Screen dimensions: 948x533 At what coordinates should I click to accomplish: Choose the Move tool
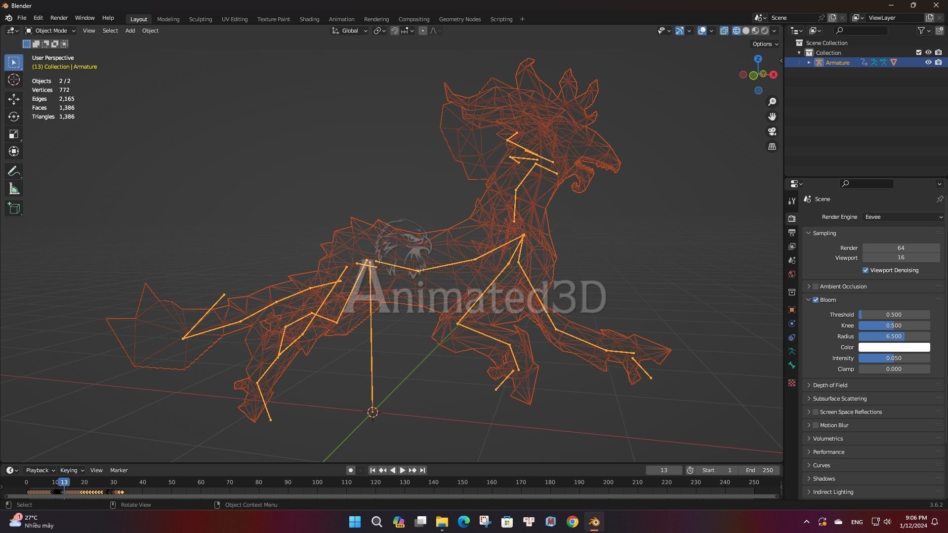click(x=14, y=99)
